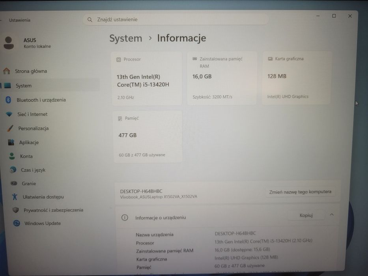The width and height of the screenshot is (368, 276).
Task: Open the Granie controller icon
Action: click(14, 183)
